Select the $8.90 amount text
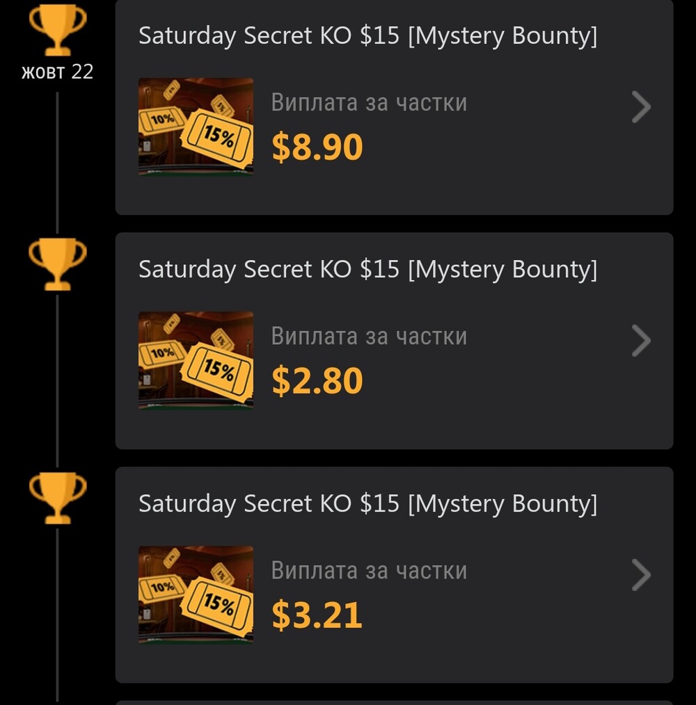The height and width of the screenshot is (705, 696). [317, 147]
